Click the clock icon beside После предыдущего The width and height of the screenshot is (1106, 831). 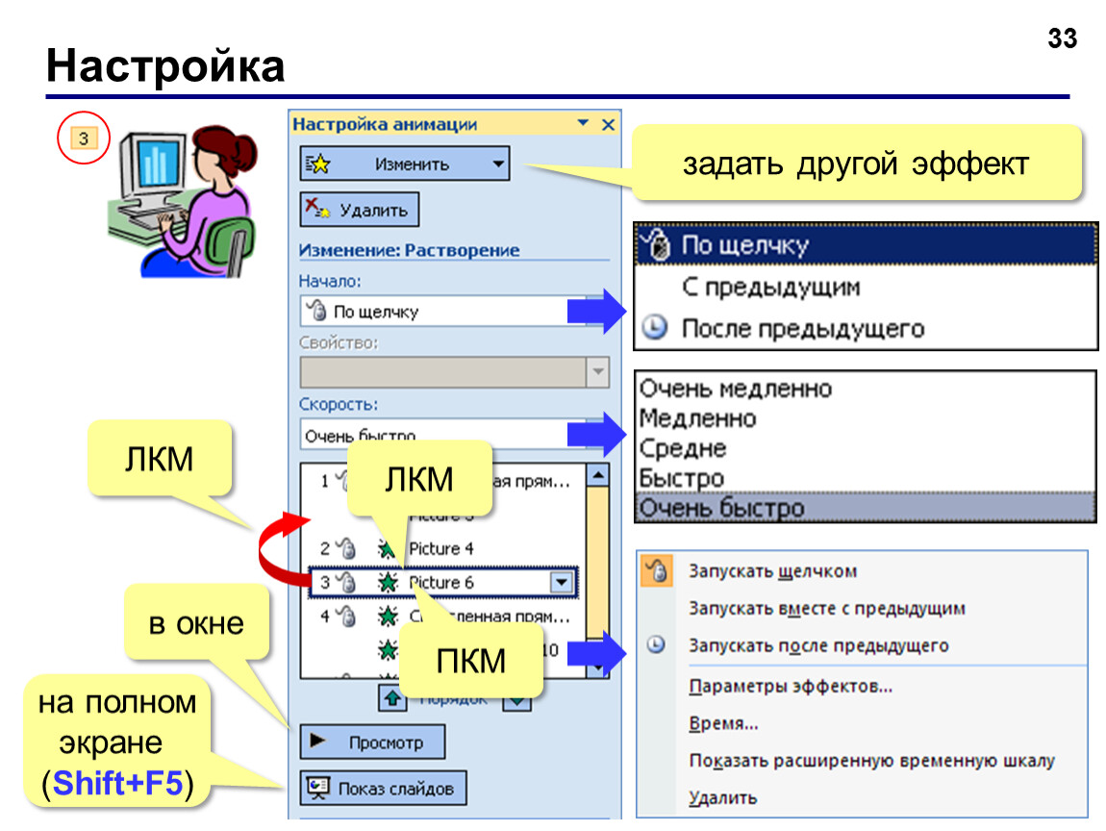click(x=655, y=327)
